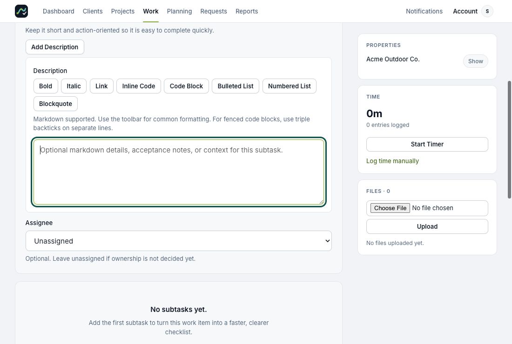The image size is (512, 344).
Task: Upload the chosen file
Action: click(427, 226)
